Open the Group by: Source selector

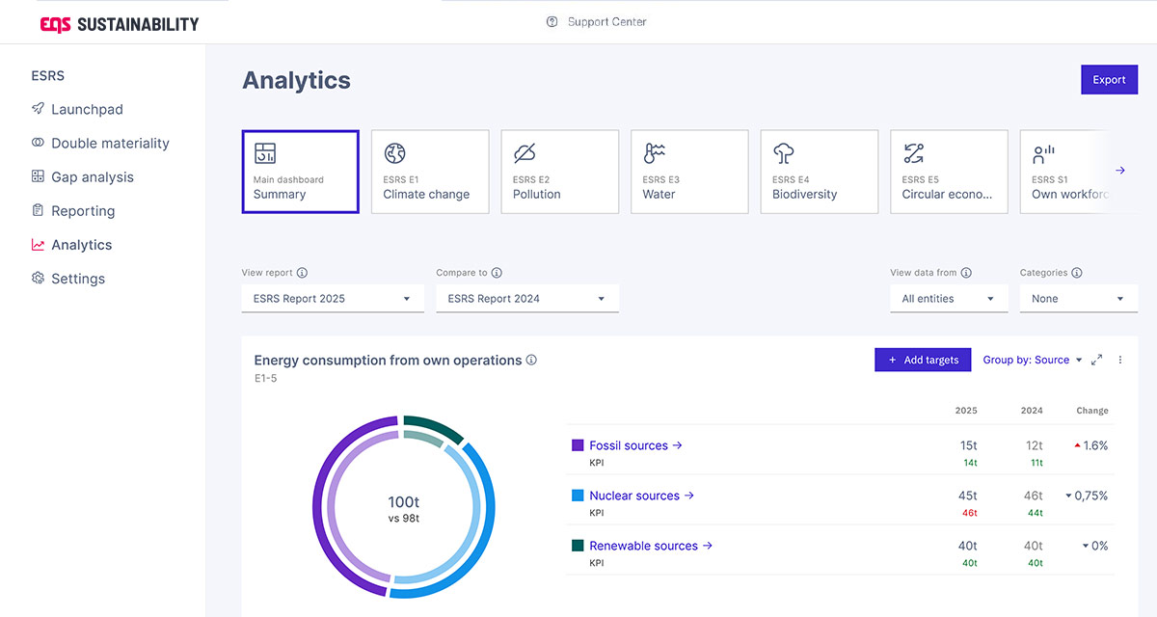click(x=1032, y=361)
